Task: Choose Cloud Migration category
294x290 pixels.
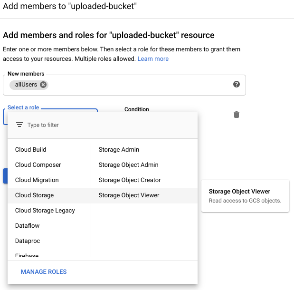Action: click(37, 180)
